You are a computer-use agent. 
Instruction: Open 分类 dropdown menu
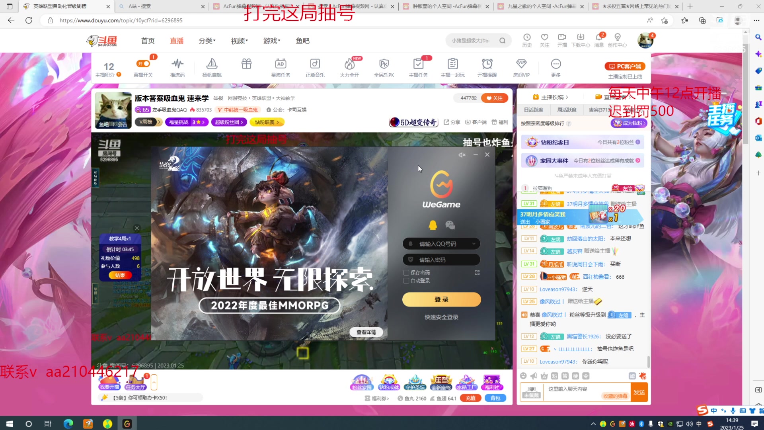click(207, 41)
